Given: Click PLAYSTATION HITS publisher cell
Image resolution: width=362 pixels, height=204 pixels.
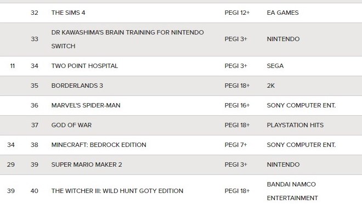Looking at the screenshot, I should [x=295, y=125].
